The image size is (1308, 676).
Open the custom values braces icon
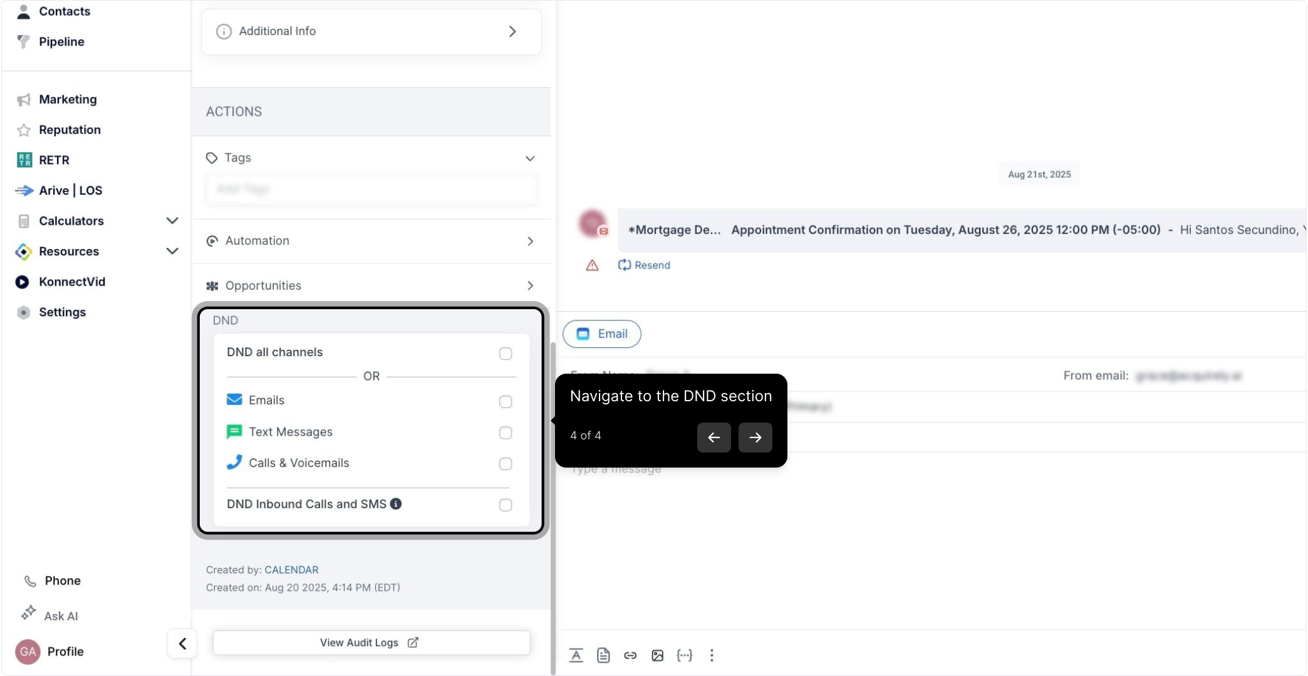click(685, 655)
